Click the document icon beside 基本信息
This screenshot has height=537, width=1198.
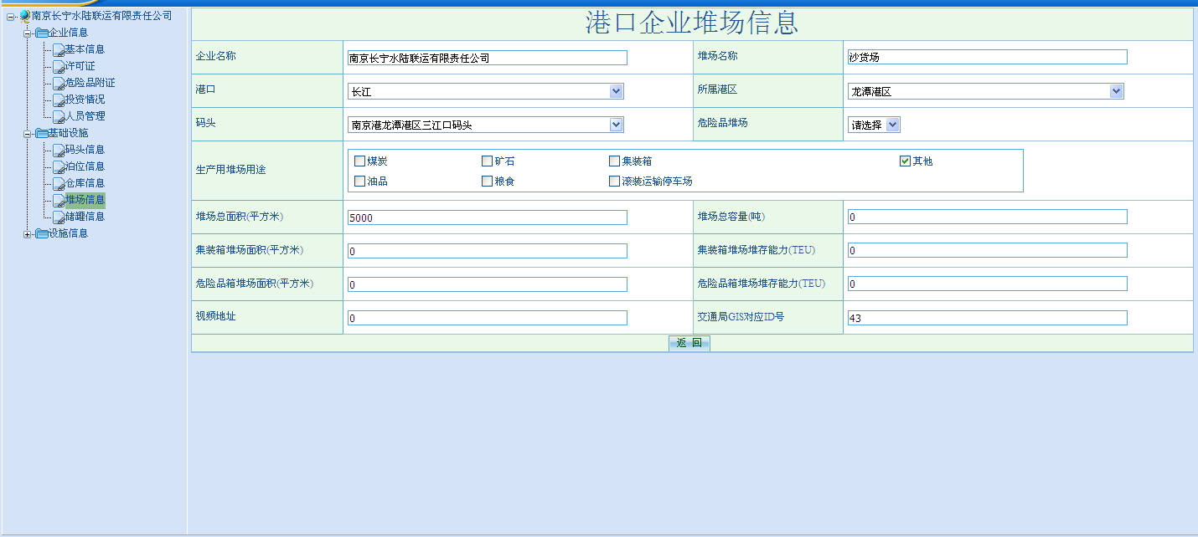59,50
